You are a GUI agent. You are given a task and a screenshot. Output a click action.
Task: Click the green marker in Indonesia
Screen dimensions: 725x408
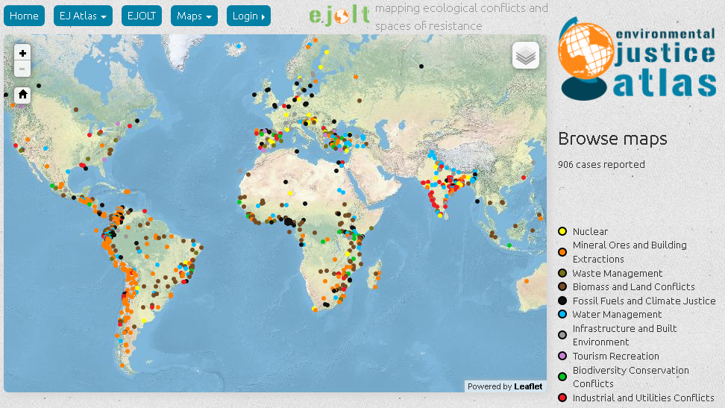tap(509, 245)
